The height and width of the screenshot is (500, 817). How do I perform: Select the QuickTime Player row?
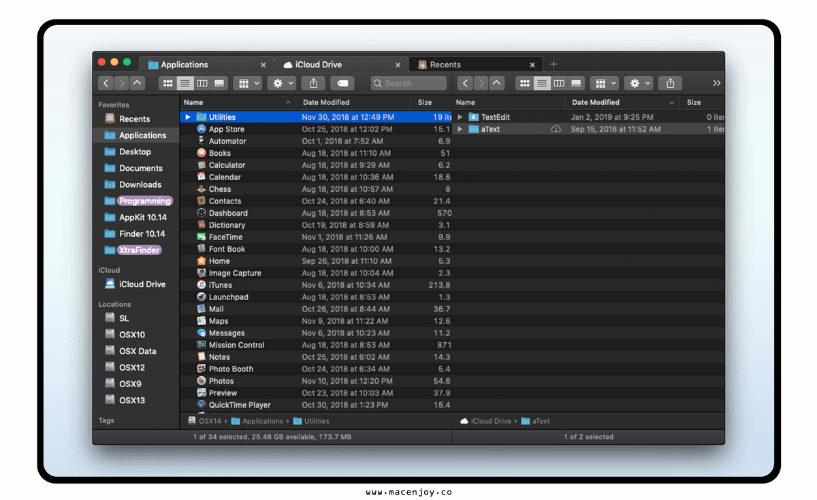coord(316,405)
